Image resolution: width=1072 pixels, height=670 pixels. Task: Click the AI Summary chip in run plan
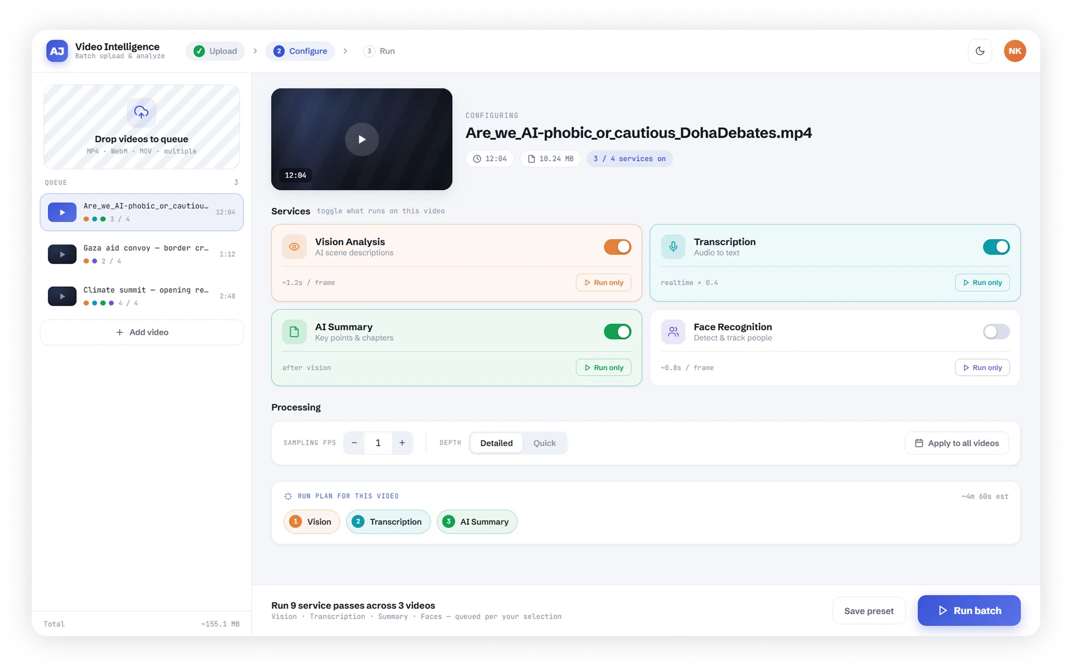click(x=477, y=522)
